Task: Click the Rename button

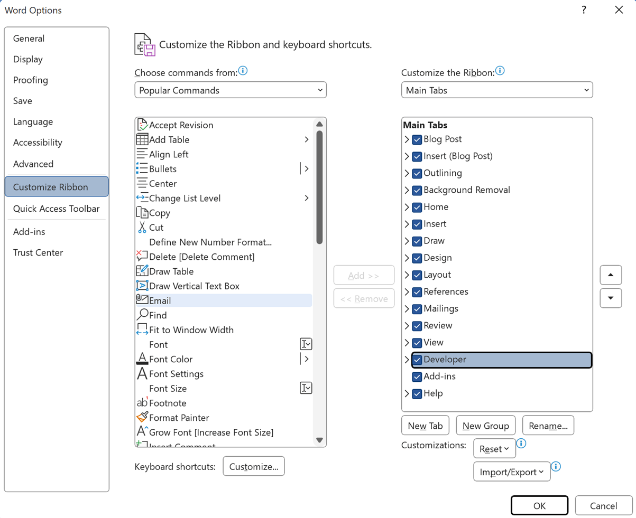Action: 548,426
